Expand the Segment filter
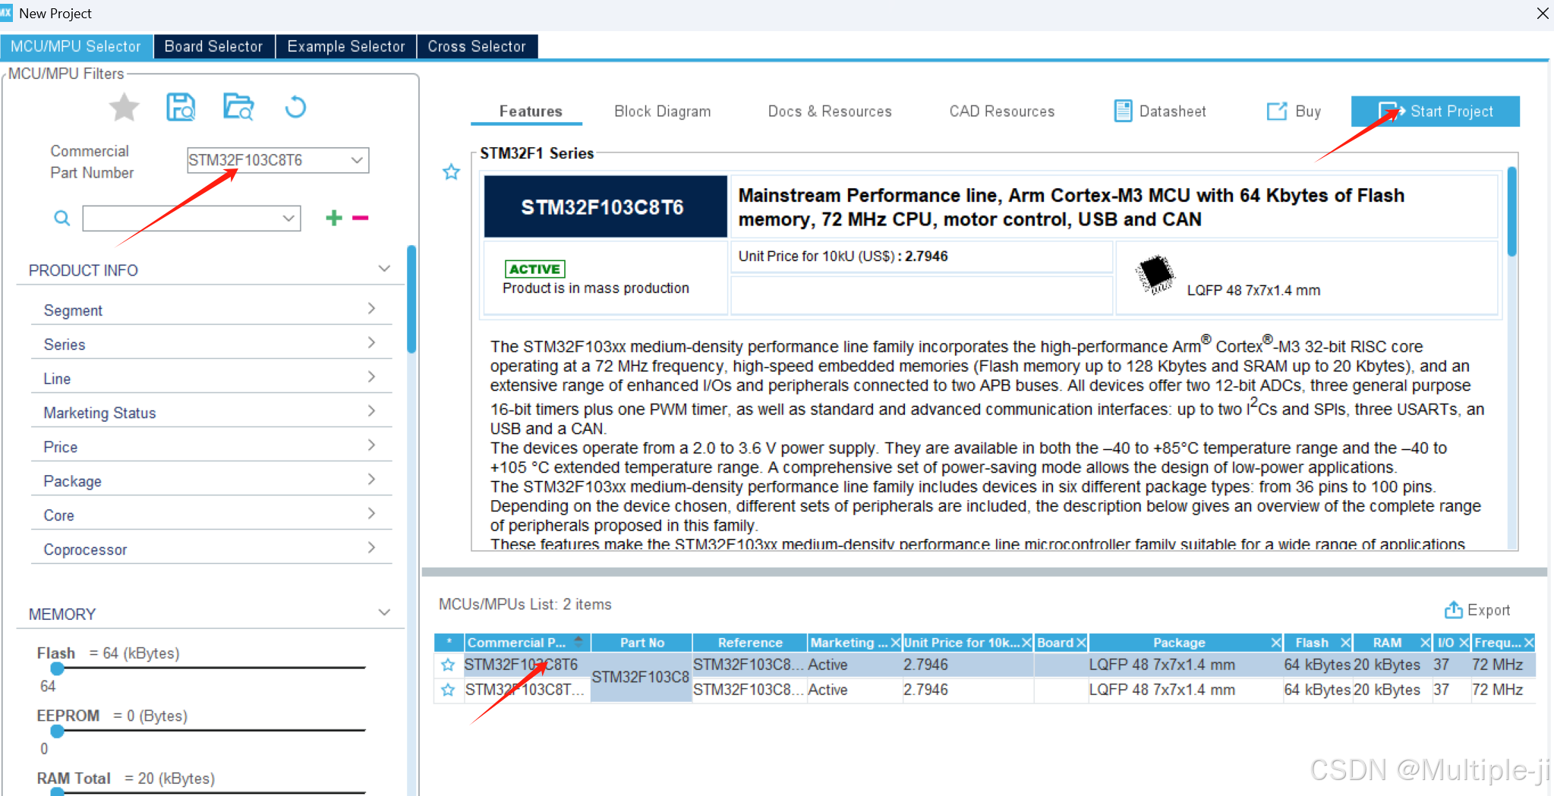Image resolution: width=1554 pixels, height=796 pixels. point(371,309)
